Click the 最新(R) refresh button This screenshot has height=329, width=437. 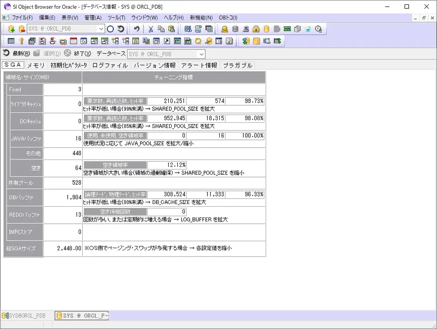[x=17, y=53]
